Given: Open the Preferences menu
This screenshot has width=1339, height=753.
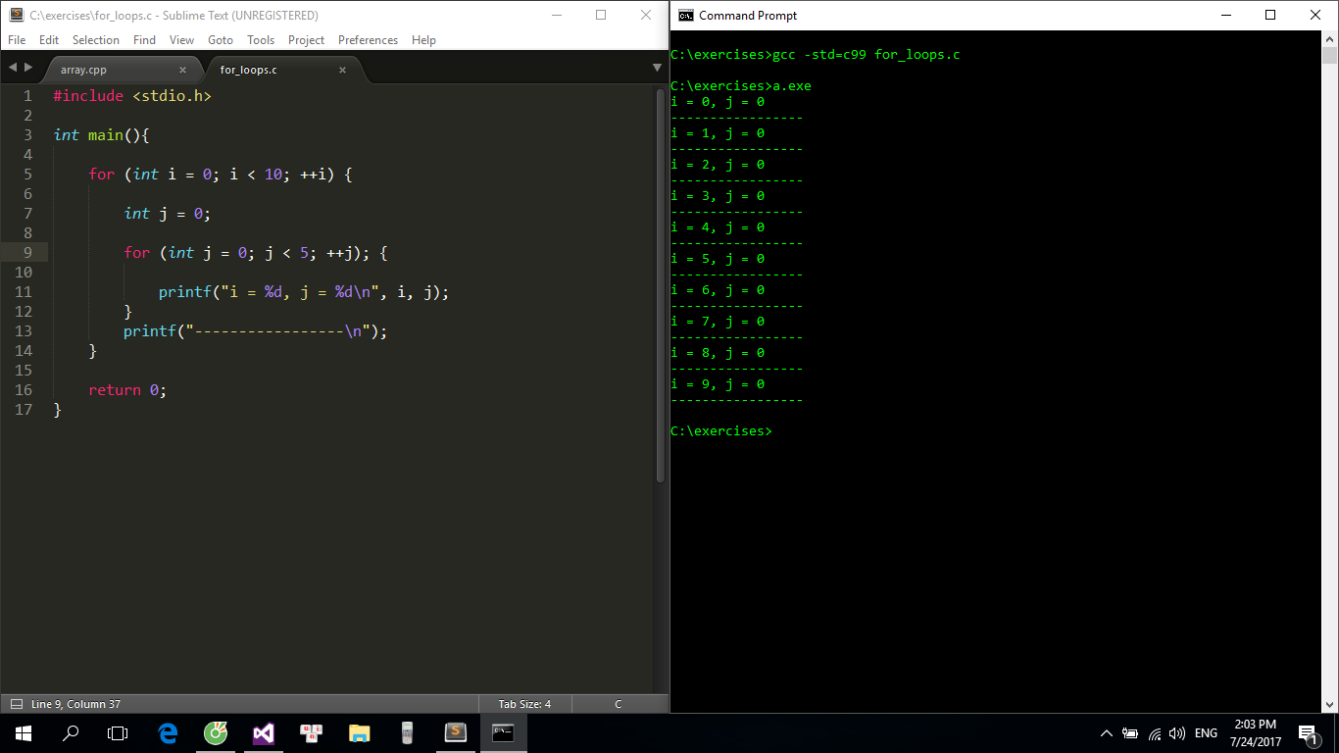Looking at the screenshot, I should [x=368, y=40].
